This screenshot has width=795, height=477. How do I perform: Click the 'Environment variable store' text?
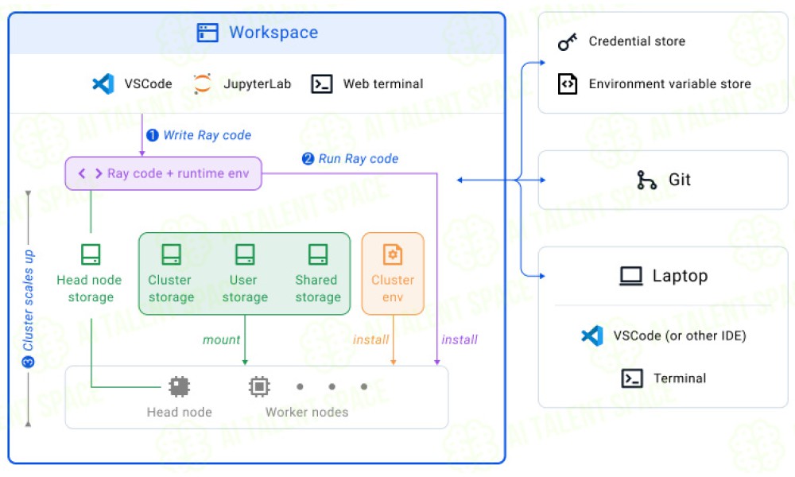coord(669,83)
